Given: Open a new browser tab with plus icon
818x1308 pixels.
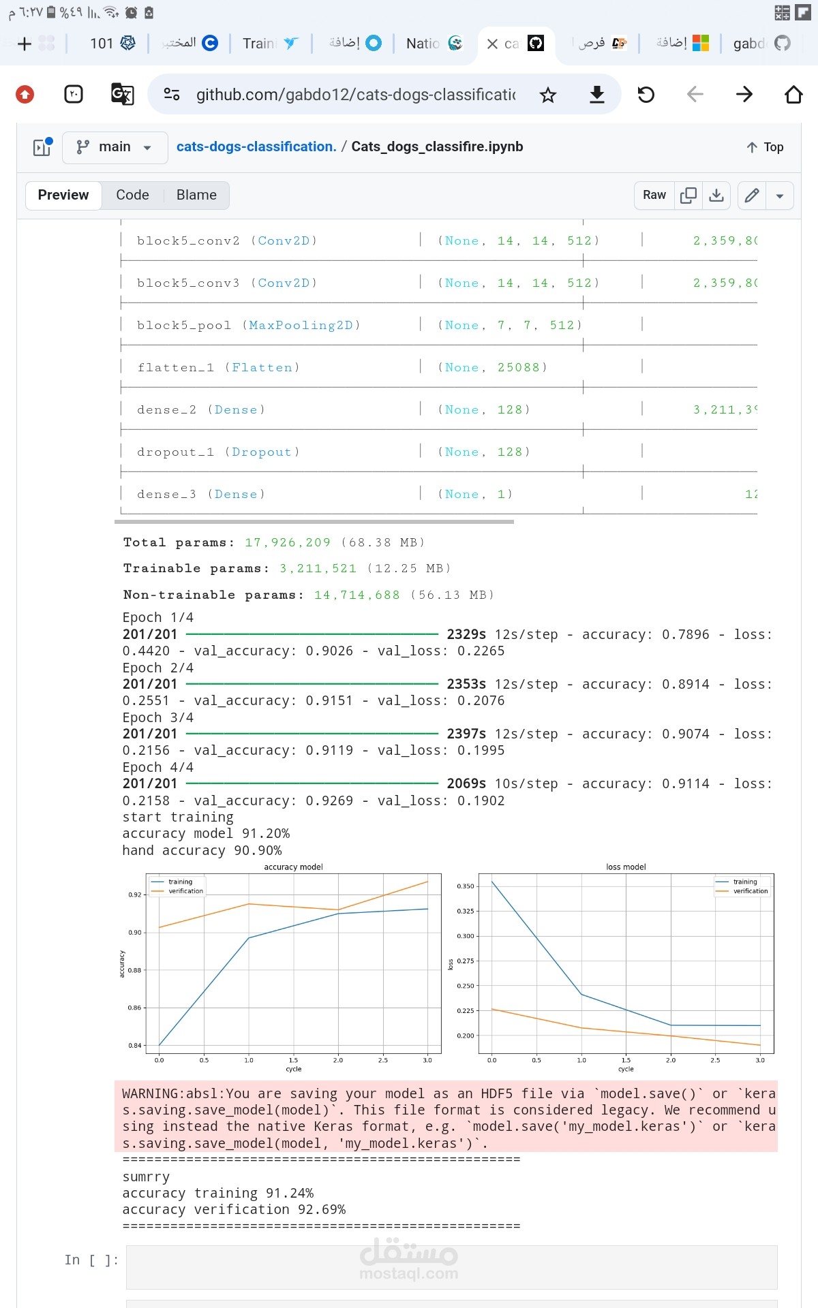Looking at the screenshot, I should [x=25, y=44].
